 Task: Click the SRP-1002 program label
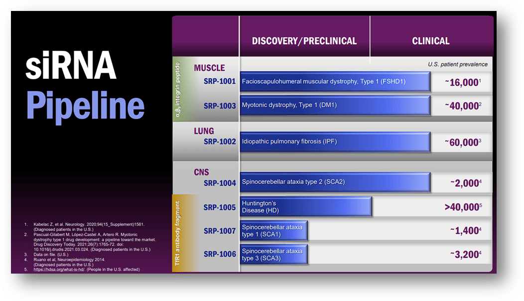tap(219, 141)
